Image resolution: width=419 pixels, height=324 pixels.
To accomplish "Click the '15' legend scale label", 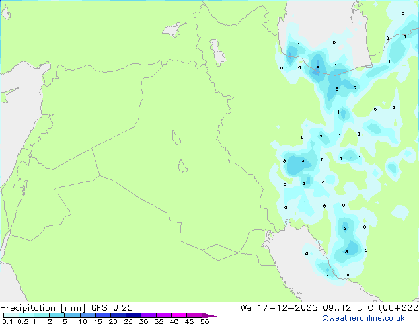I will (98, 321).
